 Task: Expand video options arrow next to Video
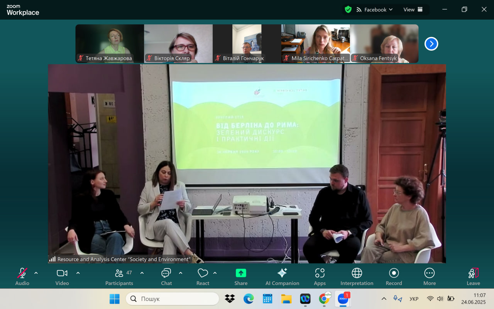(78, 273)
